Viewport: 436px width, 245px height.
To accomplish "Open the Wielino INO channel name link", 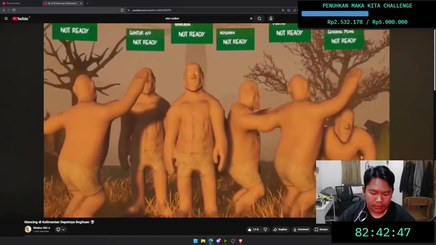I will pyautogui.click(x=40, y=228).
